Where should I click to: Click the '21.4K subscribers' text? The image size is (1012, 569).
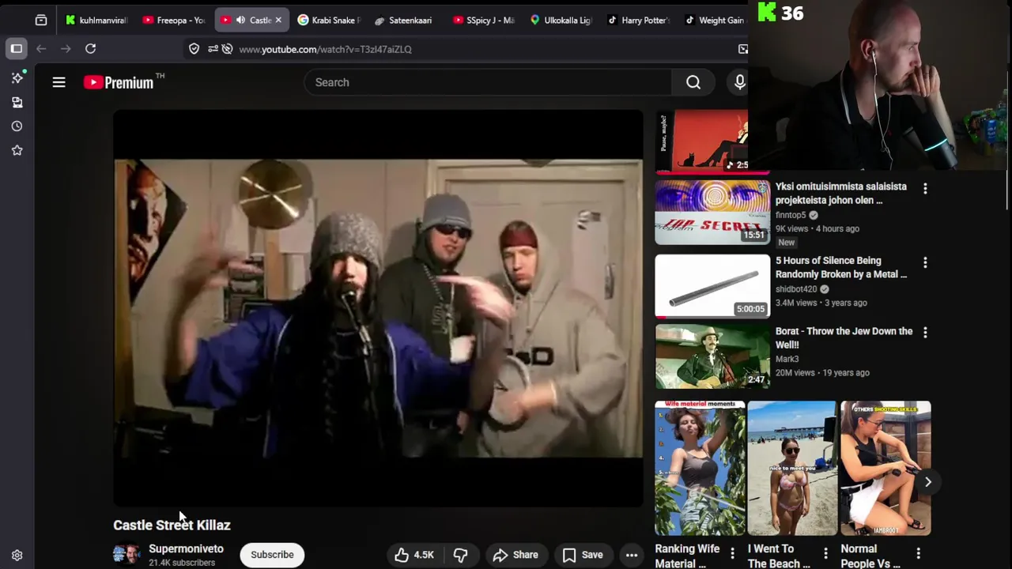[182, 563]
